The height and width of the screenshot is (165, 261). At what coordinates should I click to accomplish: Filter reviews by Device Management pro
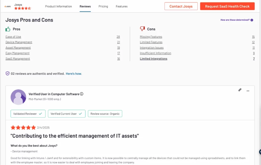tap(19, 42)
